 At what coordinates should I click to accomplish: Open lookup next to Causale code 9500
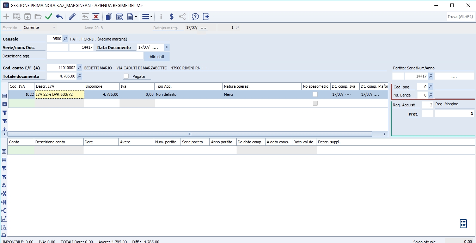(65, 39)
